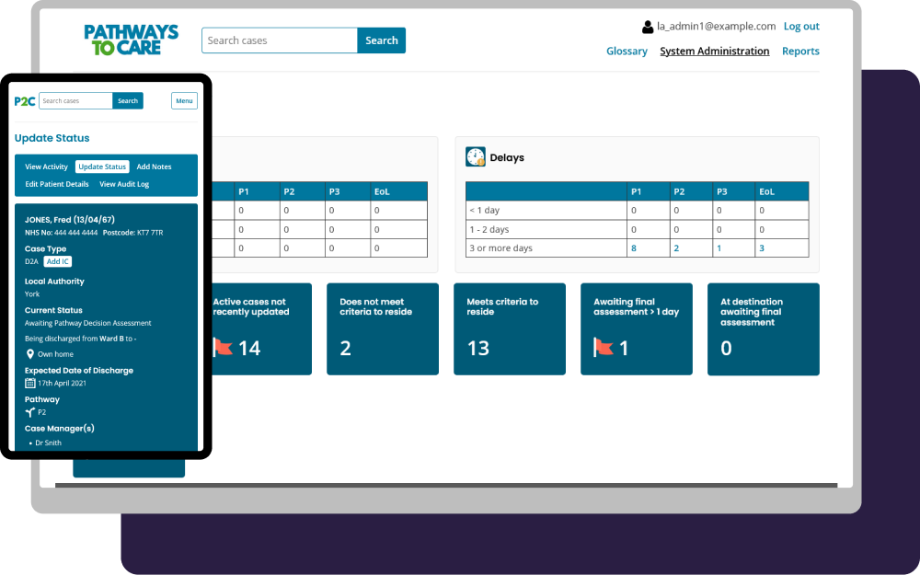Open the Edit Patient Details tab
920x575 pixels.
[x=57, y=184]
